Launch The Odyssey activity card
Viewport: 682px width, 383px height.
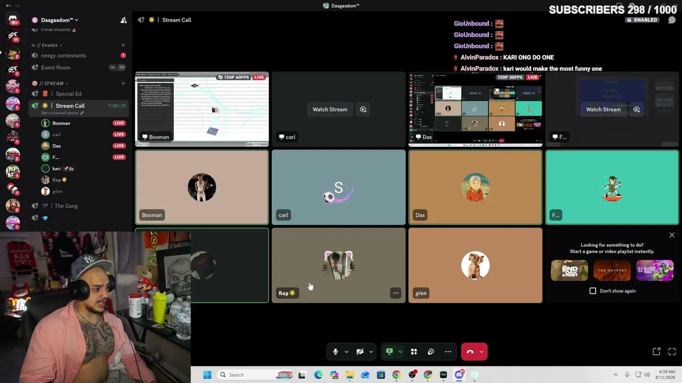click(612, 270)
